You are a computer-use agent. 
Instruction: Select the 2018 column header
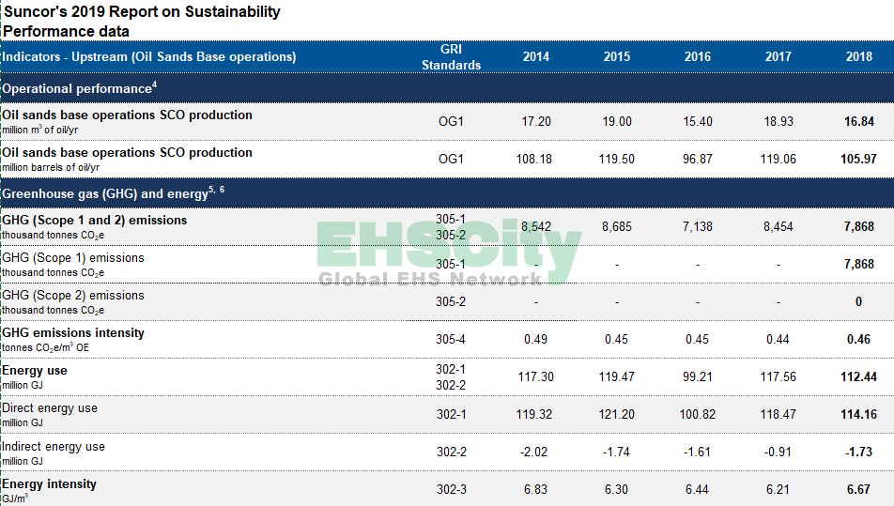click(858, 56)
